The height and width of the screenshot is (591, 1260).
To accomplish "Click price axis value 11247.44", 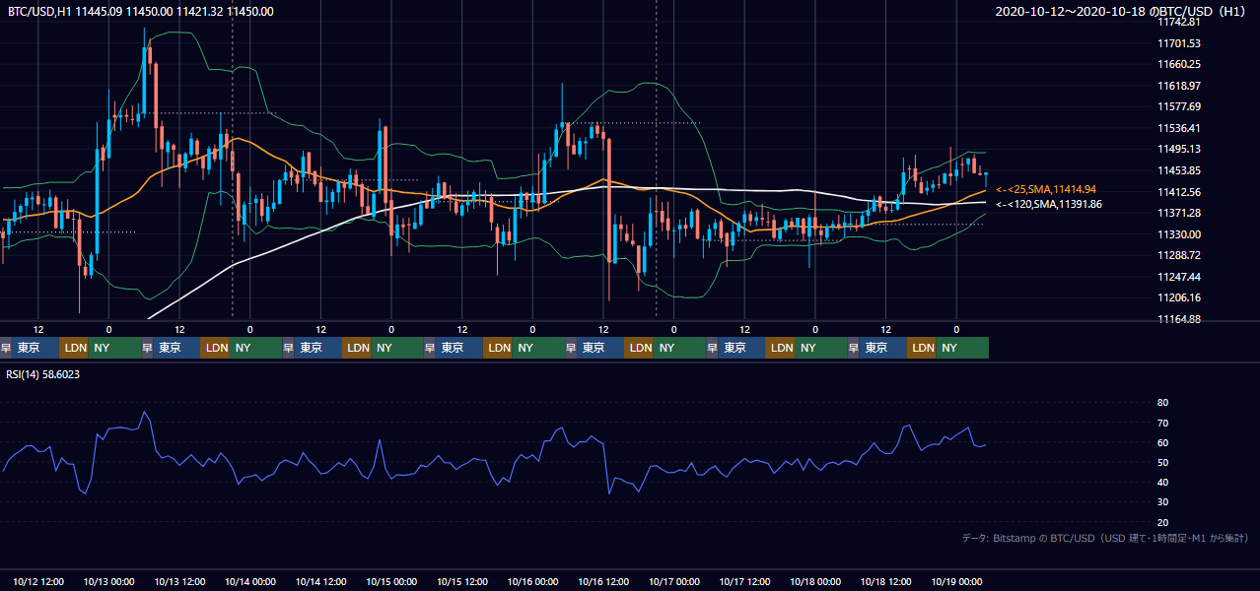I will (1178, 277).
